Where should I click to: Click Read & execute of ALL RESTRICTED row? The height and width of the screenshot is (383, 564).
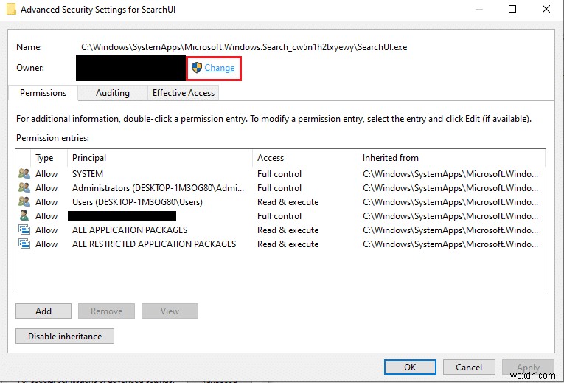tap(288, 244)
